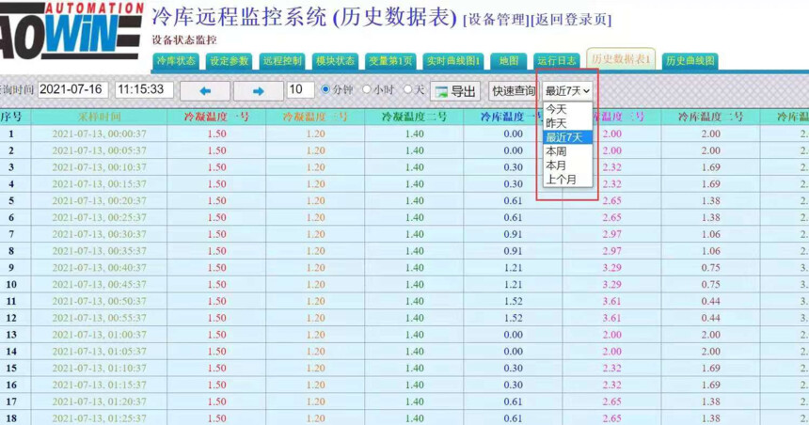The height and width of the screenshot is (425, 809).
Task: Open the 实时曲线图1 tab
Action: click(453, 61)
